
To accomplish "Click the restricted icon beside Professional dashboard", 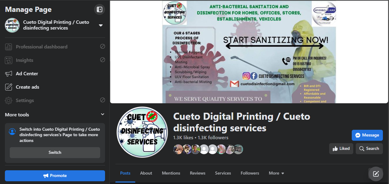I will tap(103, 47).
